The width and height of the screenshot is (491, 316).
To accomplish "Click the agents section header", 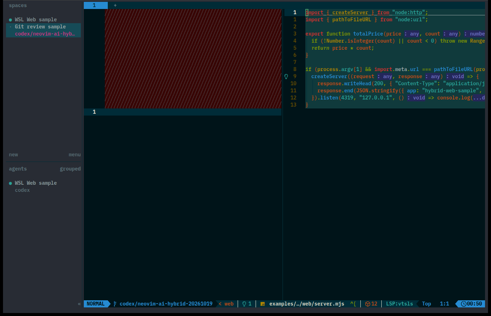I will [x=18, y=169].
